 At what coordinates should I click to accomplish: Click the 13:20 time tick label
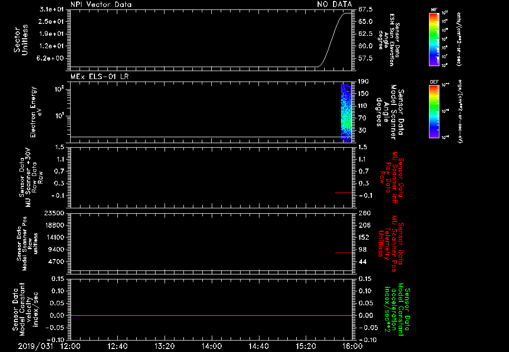[164, 346]
